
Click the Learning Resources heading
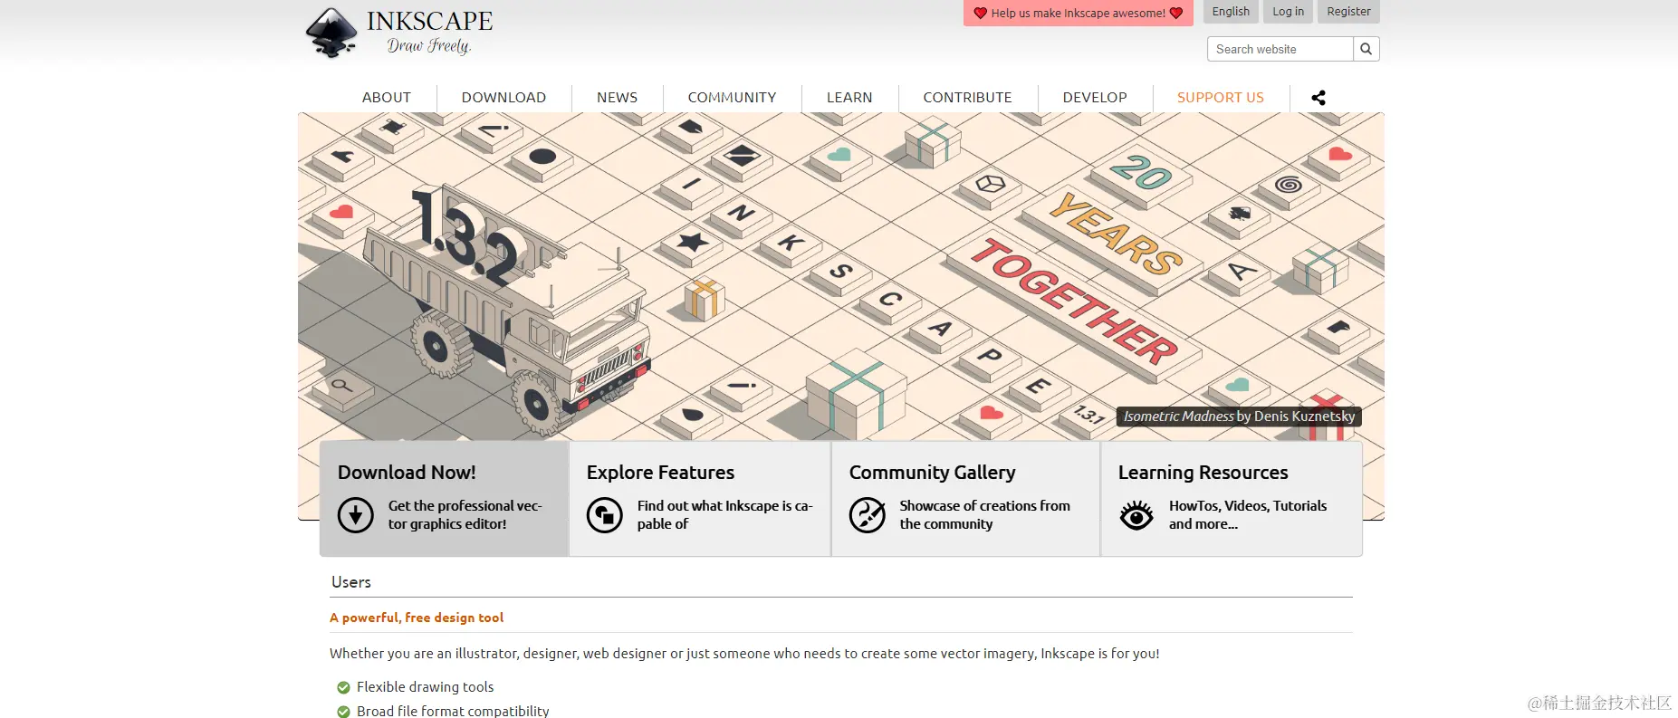click(x=1203, y=473)
